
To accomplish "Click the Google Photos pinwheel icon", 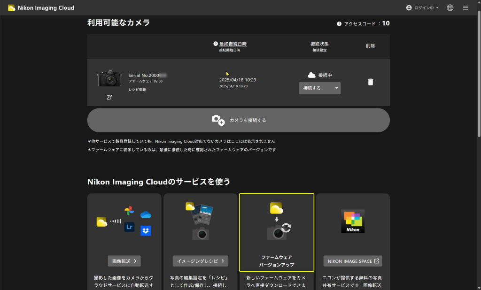I will click(x=129, y=211).
